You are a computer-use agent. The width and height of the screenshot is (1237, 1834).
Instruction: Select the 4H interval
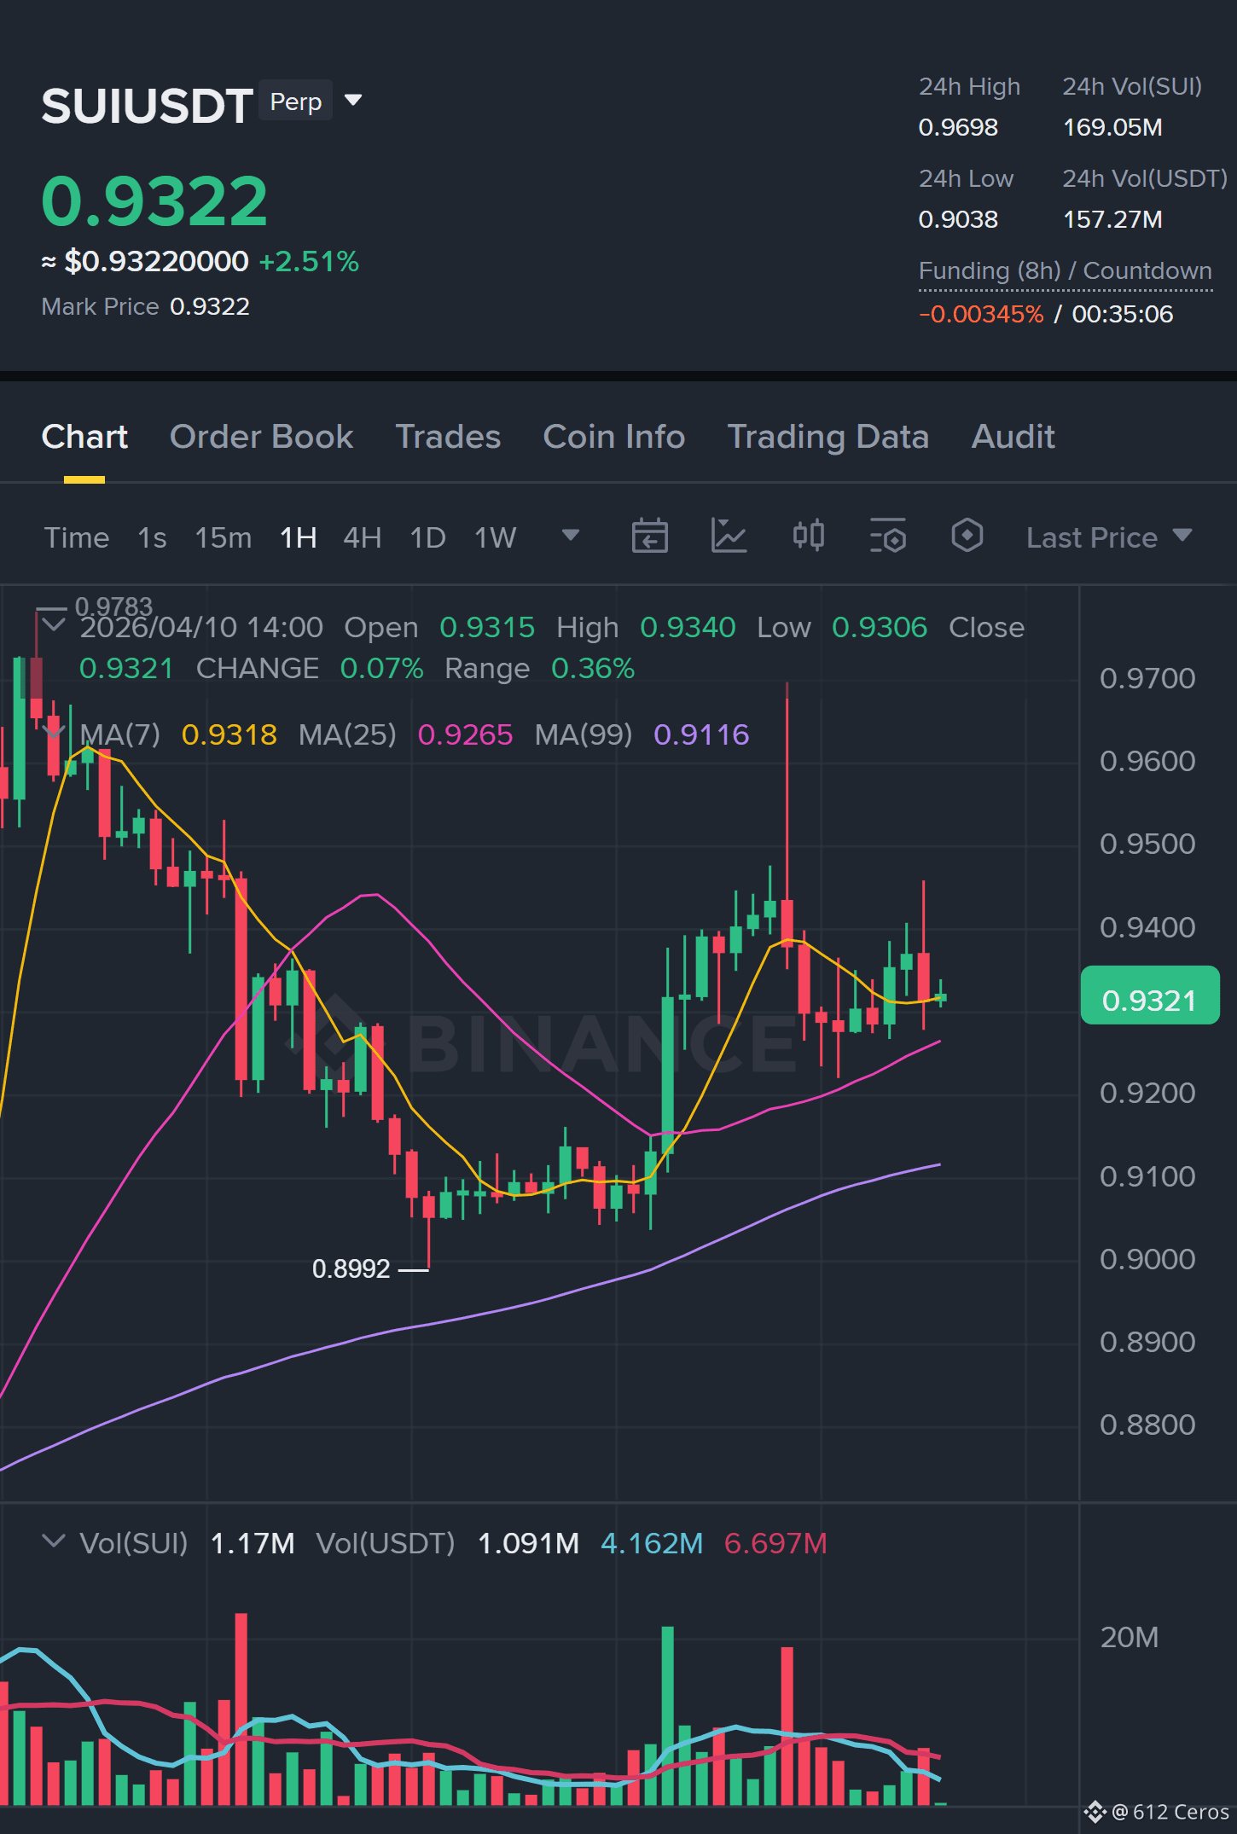pyautogui.click(x=362, y=538)
